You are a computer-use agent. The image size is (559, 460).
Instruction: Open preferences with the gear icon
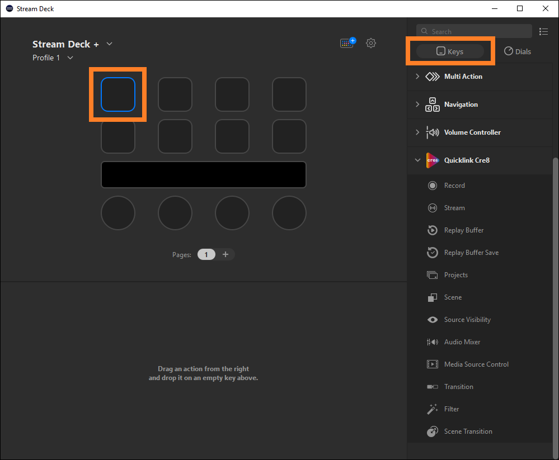coord(371,43)
